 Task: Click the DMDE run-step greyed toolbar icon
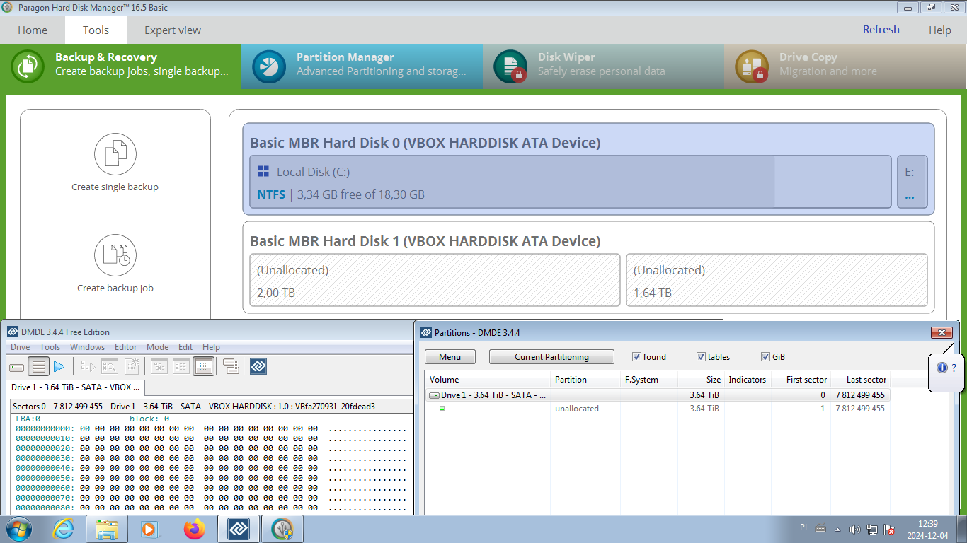(88, 366)
